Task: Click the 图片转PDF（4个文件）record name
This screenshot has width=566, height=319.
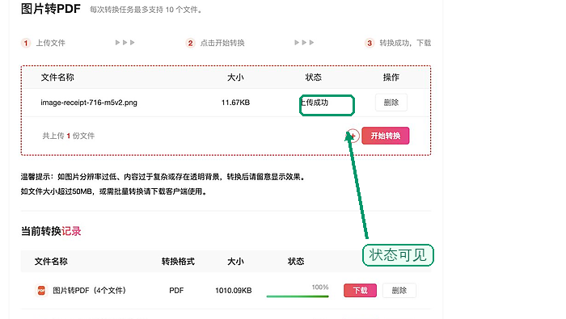Action: [89, 291]
